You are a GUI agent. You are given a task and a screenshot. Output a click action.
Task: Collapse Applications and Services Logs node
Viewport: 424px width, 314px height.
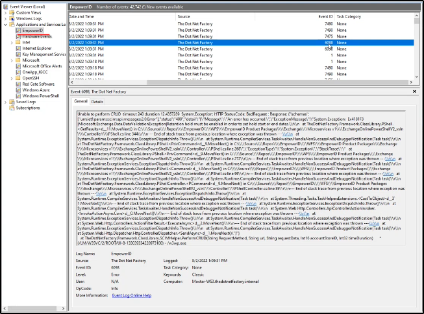point(4,25)
